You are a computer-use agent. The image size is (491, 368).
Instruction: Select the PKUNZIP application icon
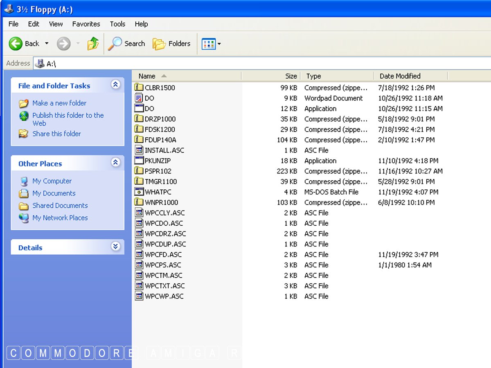click(139, 161)
